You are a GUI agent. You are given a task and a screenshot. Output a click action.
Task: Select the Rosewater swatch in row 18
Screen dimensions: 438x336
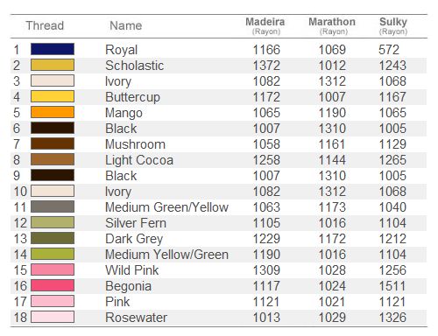(53, 317)
